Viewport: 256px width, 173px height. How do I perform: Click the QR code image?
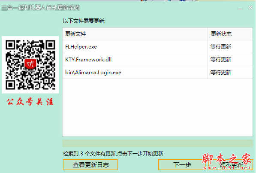coord(30,65)
